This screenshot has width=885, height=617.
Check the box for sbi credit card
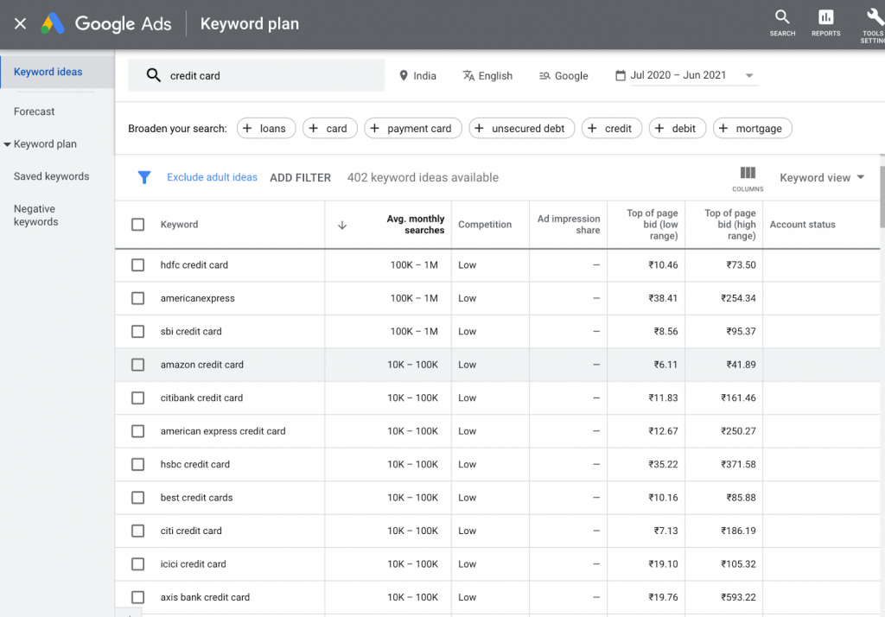(x=137, y=331)
